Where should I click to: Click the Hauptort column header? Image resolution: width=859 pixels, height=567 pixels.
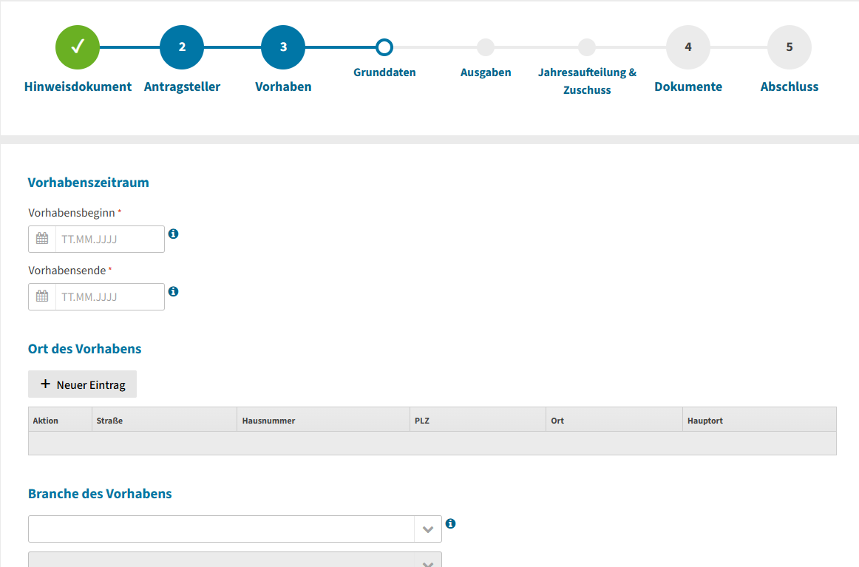pyautogui.click(x=704, y=421)
